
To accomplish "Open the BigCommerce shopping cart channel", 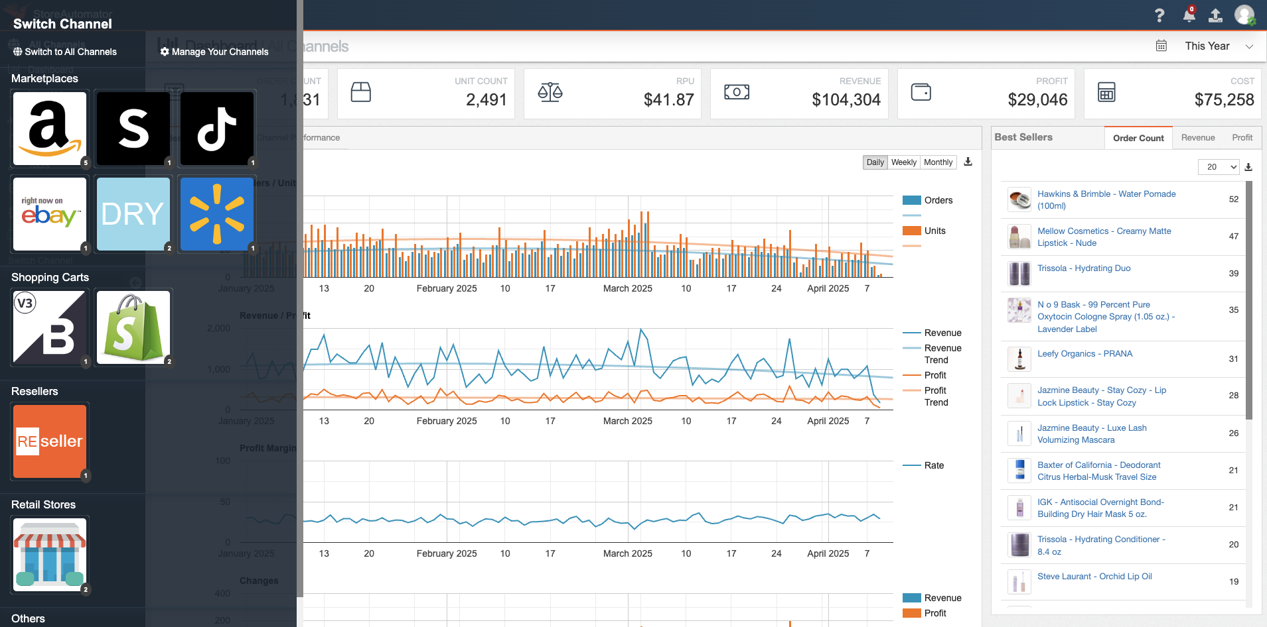I will point(49,327).
